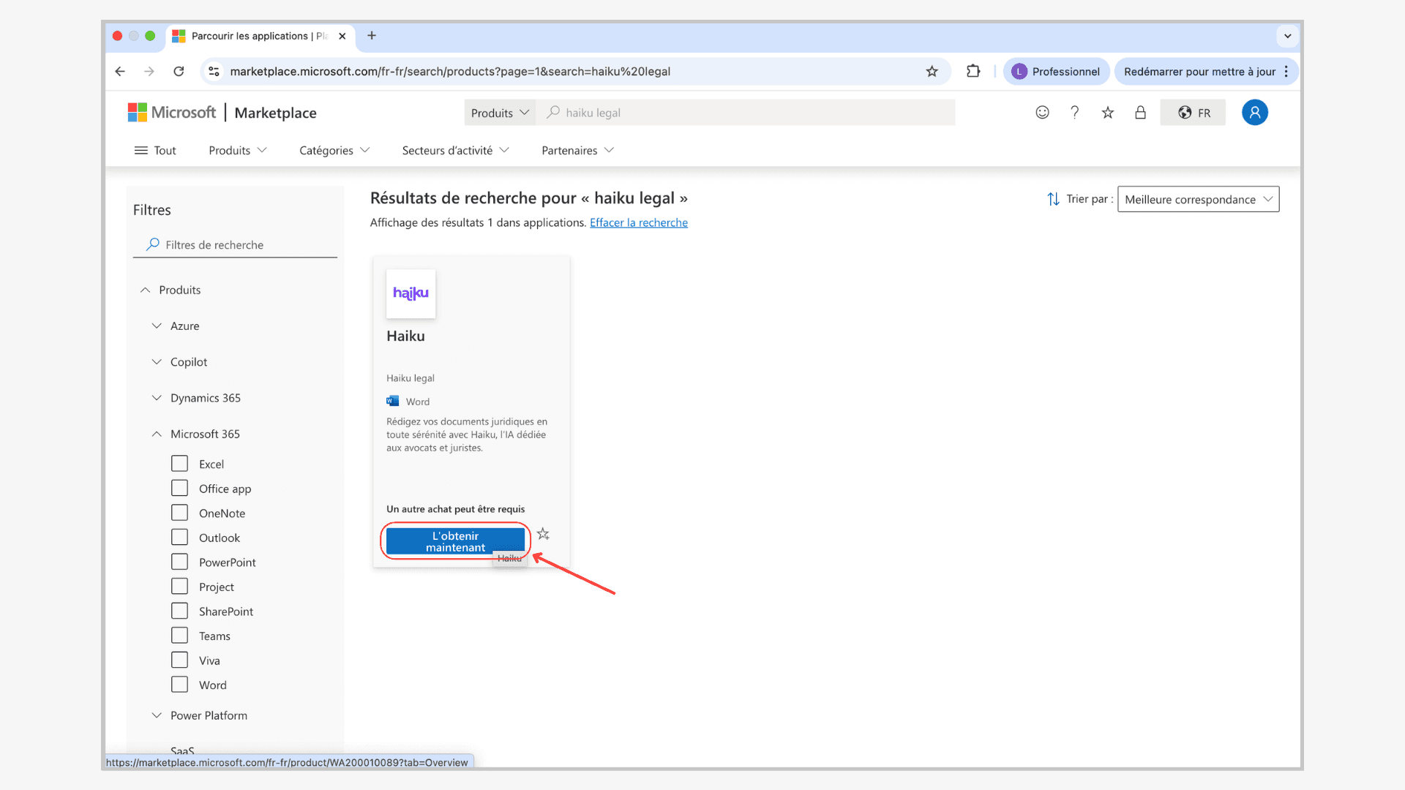This screenshot has height=790, width=1405.
Task: Open favorites star icon in Marketplace header
Action: tap(1107, 113)
